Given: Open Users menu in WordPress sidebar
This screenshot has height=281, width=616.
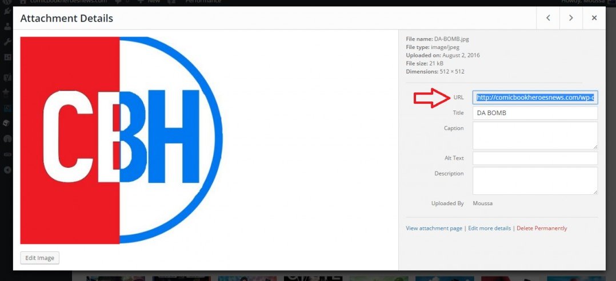Looking at the screenshot, I should click(7, 27).
